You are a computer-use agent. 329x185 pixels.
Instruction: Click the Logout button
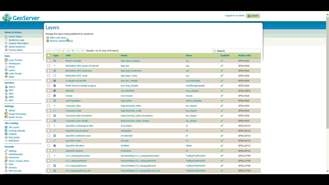click(x=253, y=16)
